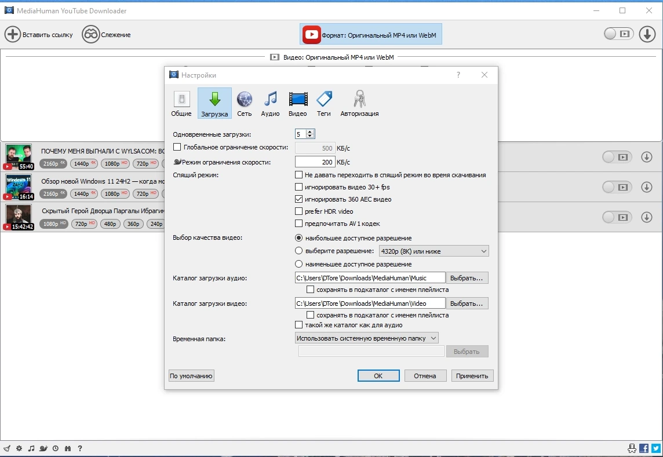Image resolution: width=663 pixels, height=457 pixels.
Task: Select 480p quality for Скрытый Герой video
Action: 110,224
